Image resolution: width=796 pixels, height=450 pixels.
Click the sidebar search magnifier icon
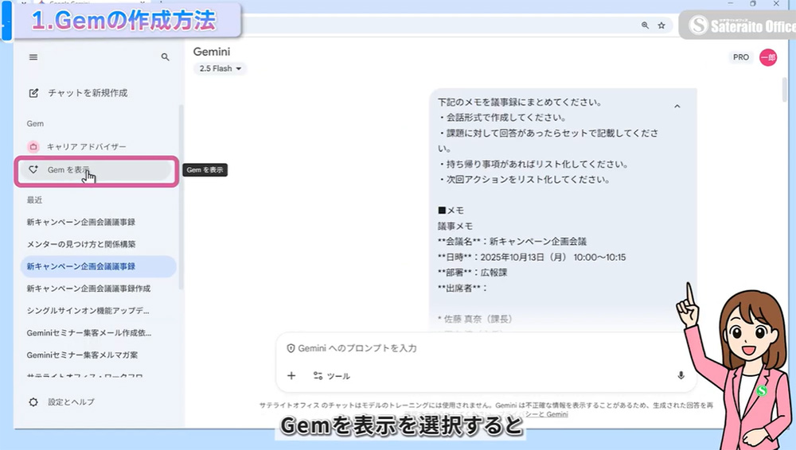[165, 57]
